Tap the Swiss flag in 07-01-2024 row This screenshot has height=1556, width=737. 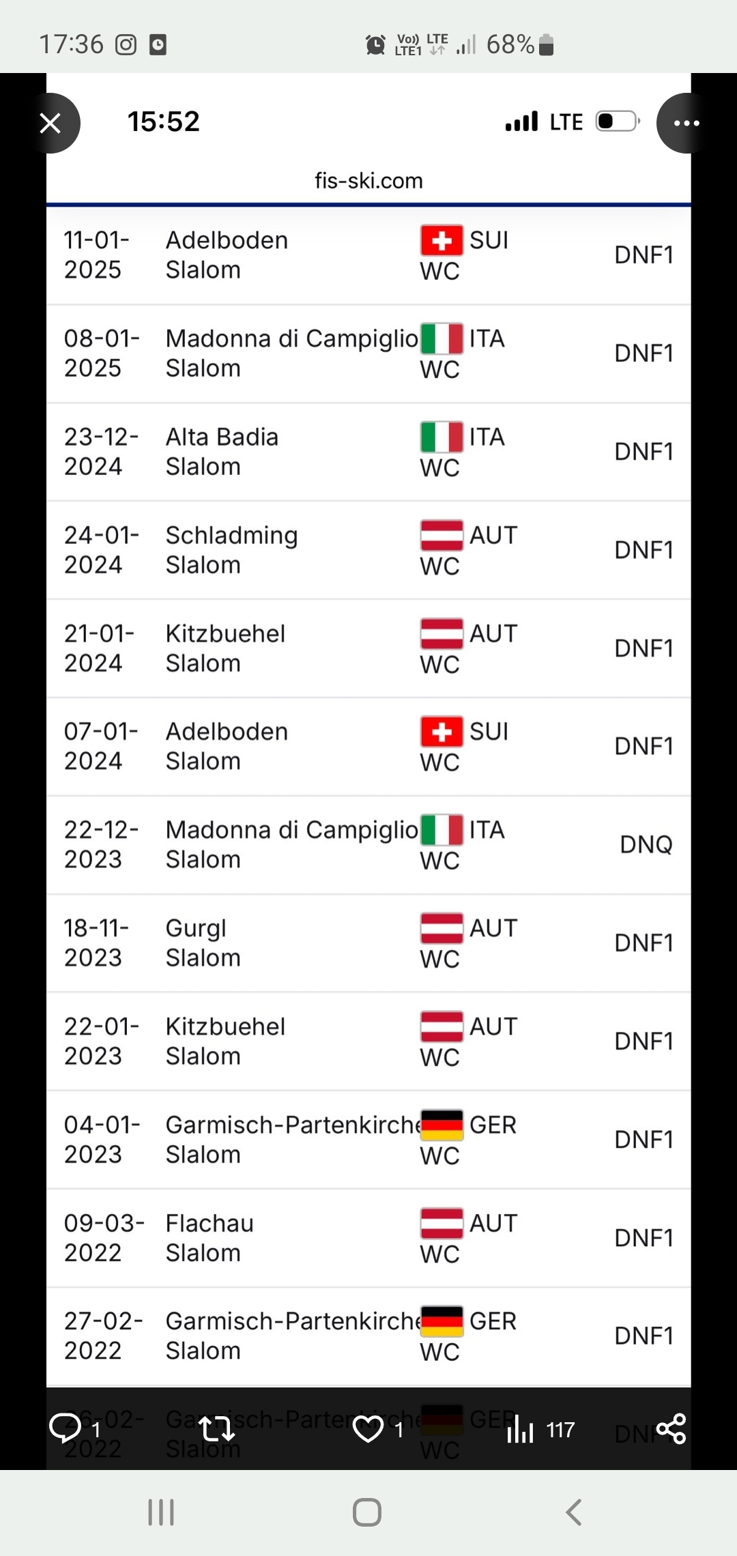click(442, 732)
